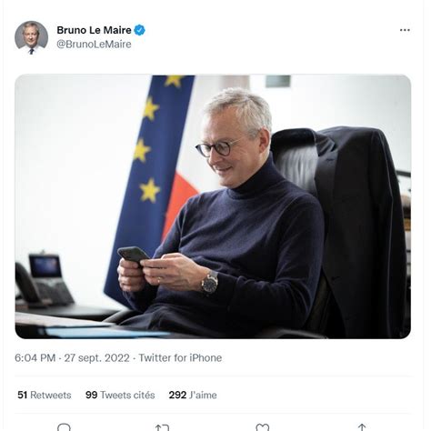431x431 pixels.
Task: Click the @BrunoLeMaire handle
Action: [x=94, y=45]
